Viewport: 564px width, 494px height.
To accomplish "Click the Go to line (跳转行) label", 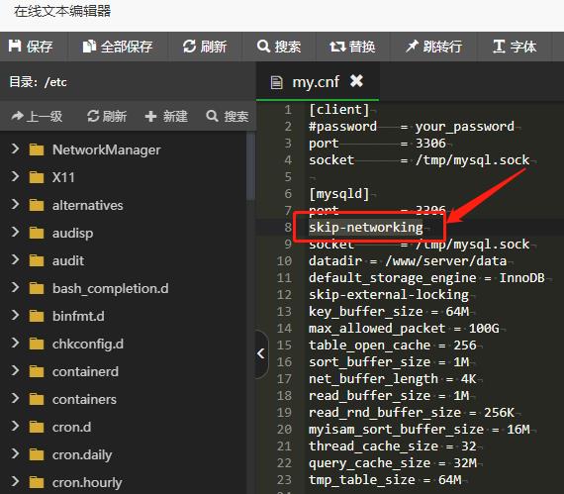I will (442, 47).
